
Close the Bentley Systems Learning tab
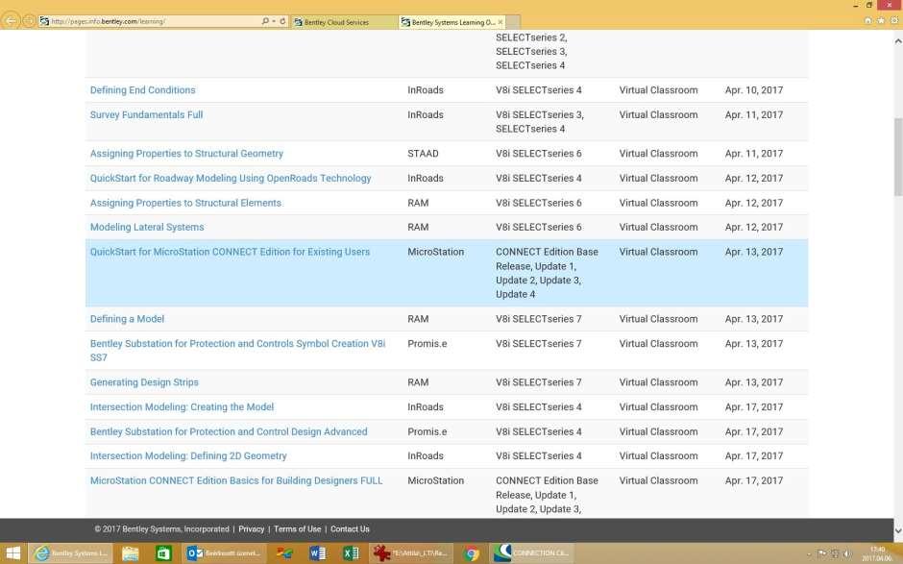pos(500,22)
